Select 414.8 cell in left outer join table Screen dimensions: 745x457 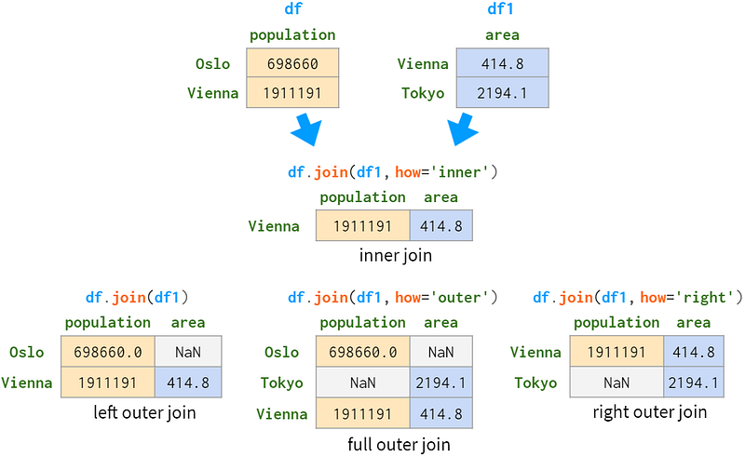tap(188, 383)
